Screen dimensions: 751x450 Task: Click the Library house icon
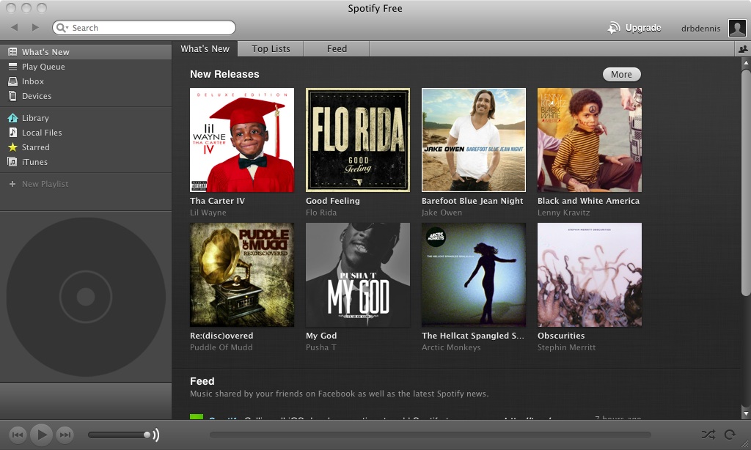point(13,118)
